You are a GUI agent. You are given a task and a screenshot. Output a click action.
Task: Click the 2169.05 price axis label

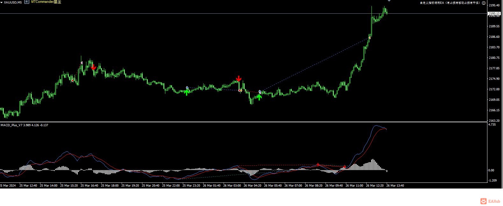pyautogui.click(x=494, y=100)
